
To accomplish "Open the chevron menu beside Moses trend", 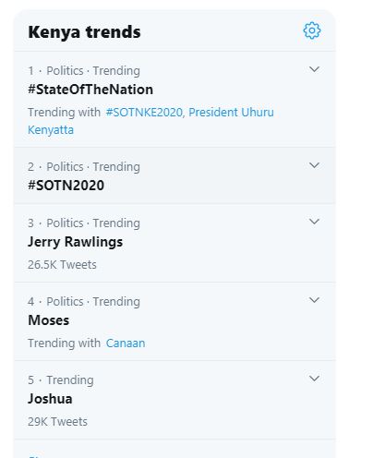I will coord(314,300).
